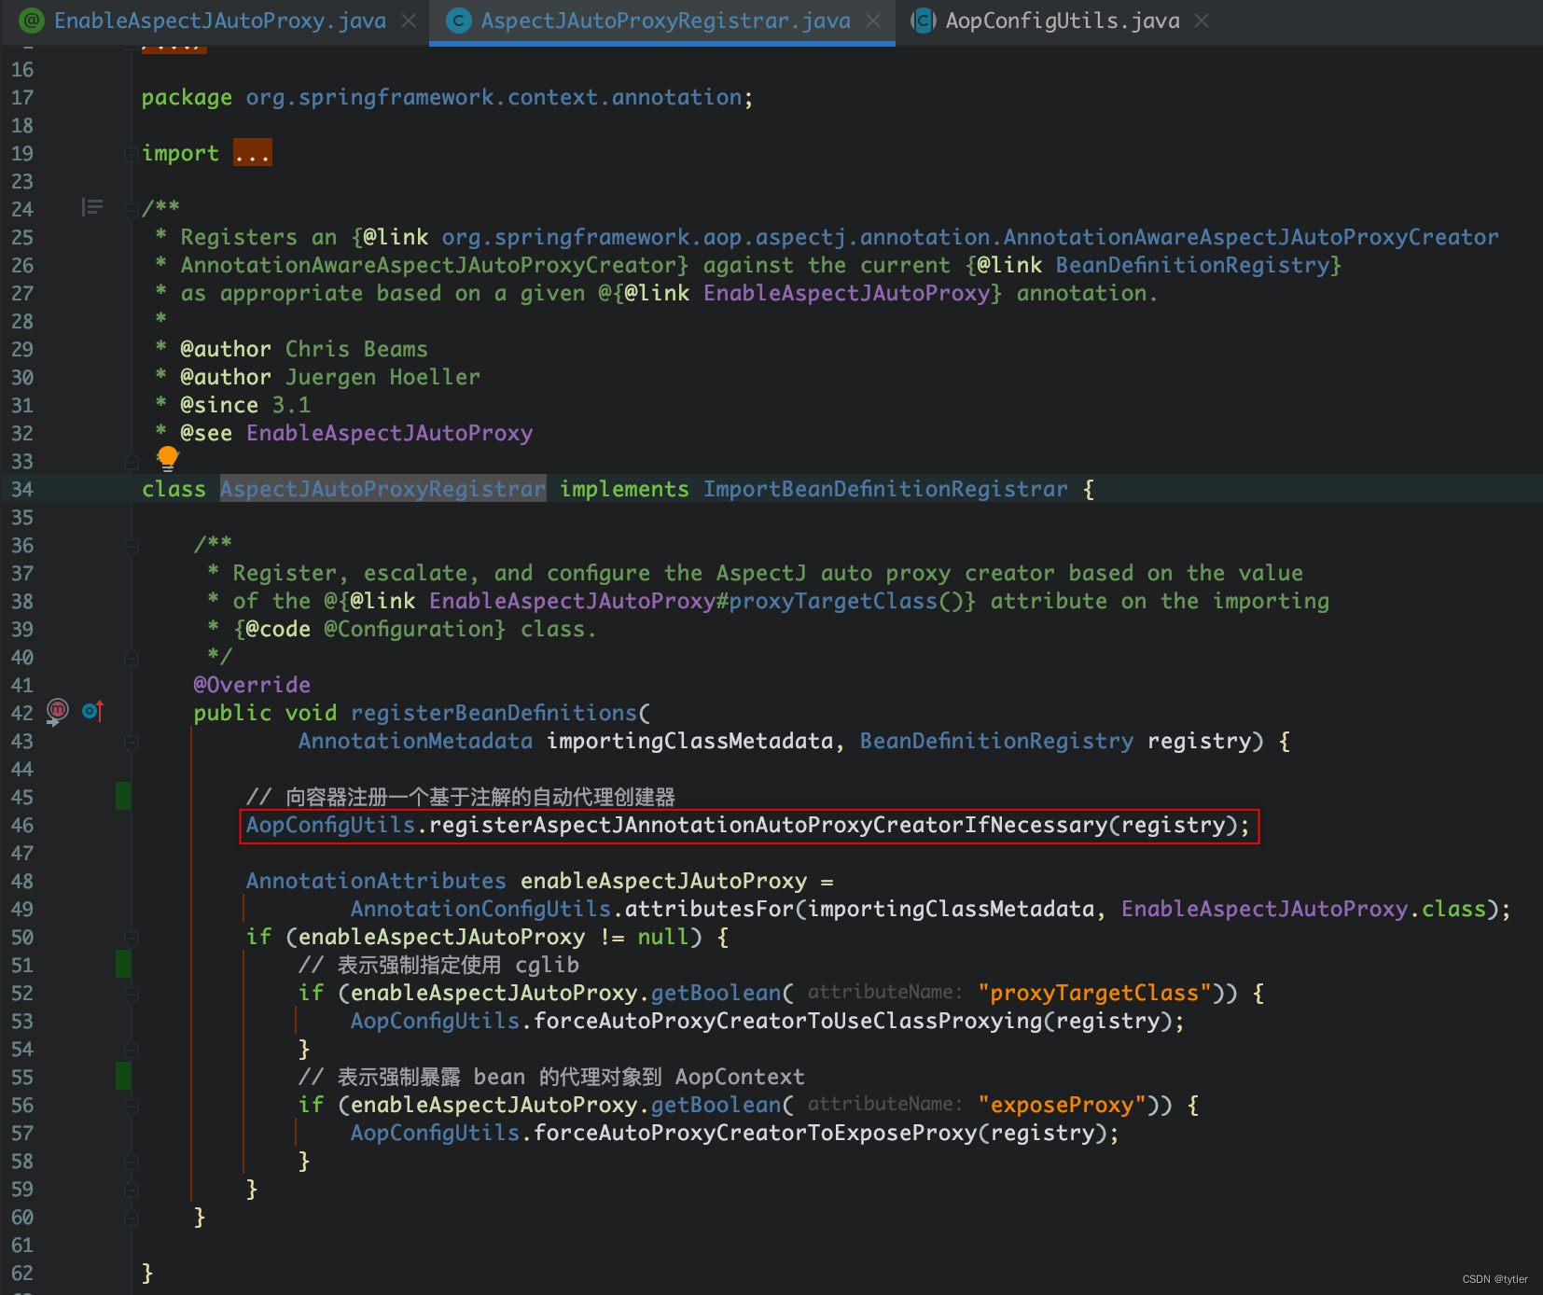
Task: Switch to the EnableAspectJAutoProxy.java tab
Action: pos(219,21)
